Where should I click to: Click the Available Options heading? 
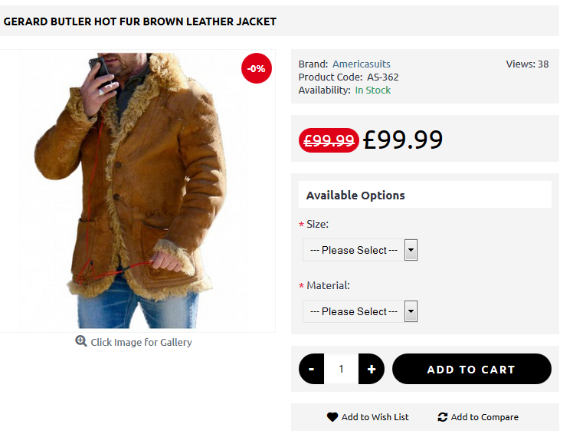355,195
